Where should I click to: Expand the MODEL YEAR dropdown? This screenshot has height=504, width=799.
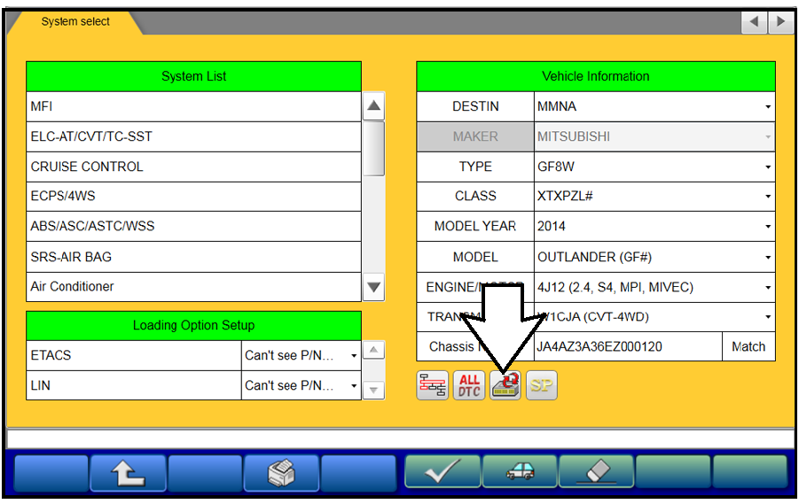[x=768, y=227]
